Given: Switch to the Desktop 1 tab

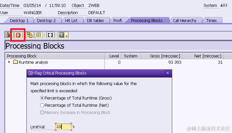Looking at the screenshot, I should click(x=19, y=20).
